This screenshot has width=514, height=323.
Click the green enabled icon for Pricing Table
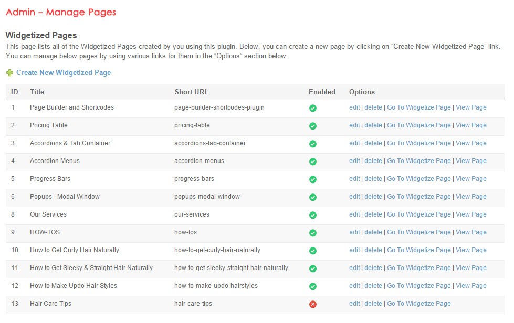(313, 126)
